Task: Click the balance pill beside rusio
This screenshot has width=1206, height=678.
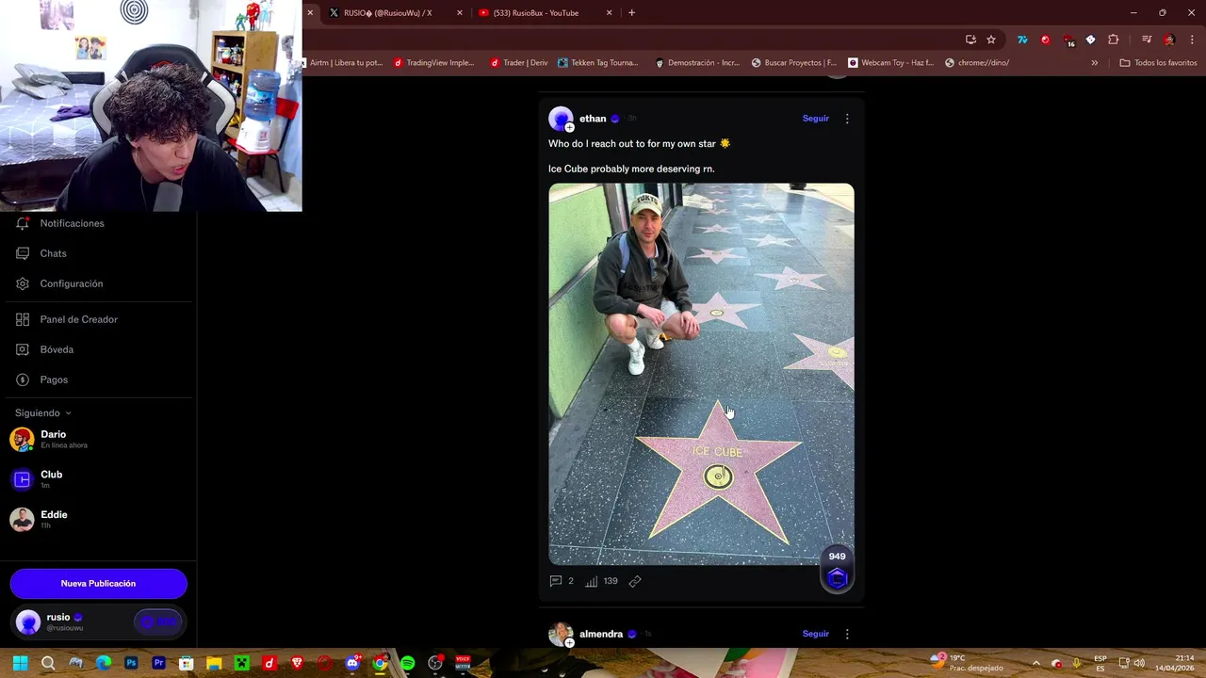Action: click(158, 621)
